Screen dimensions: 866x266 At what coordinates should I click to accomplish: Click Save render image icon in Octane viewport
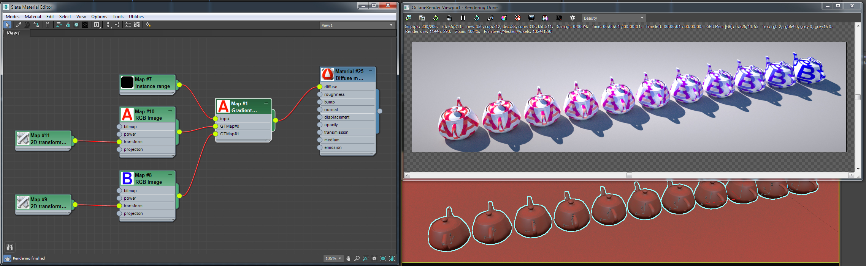pyautogui.click(x=409, y=18)
